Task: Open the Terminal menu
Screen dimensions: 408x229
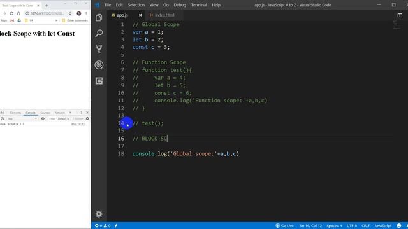Action: tap(199, 5)
